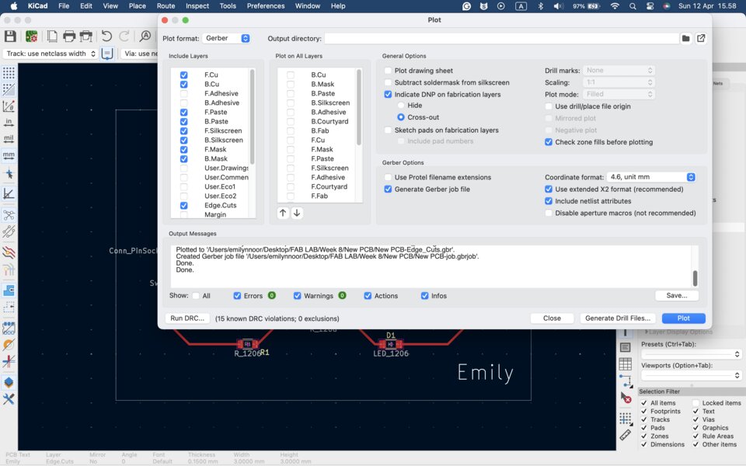
Task: Browse output directory folder icon
Action: (685, 39)
